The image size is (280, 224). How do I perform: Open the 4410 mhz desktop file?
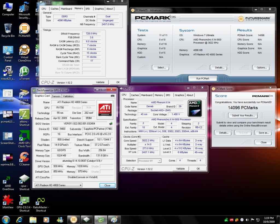[x=8, y=95]
